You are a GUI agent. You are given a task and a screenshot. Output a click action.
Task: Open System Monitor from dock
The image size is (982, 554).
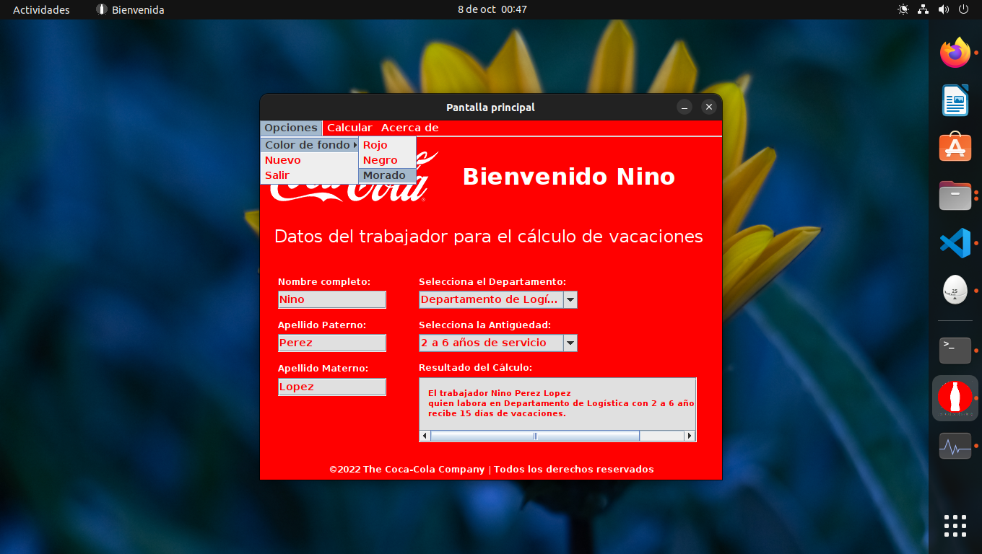[x=955, y=446]
